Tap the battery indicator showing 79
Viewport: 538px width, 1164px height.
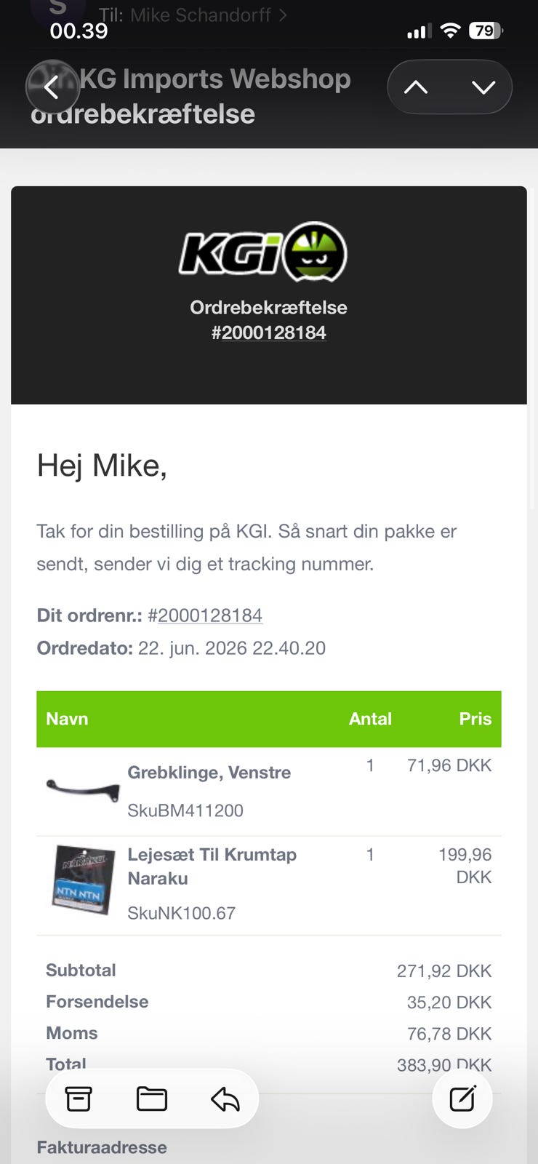click(x=486, y=31)
